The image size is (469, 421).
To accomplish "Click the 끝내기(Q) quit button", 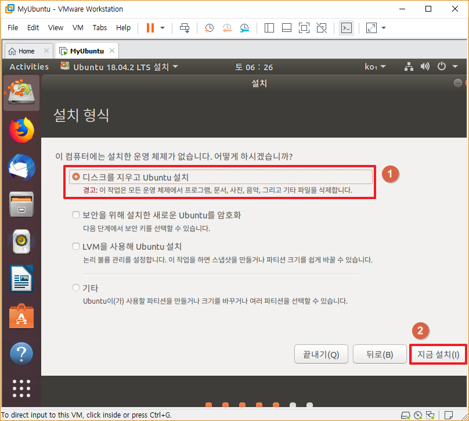I will click(321, 354).
